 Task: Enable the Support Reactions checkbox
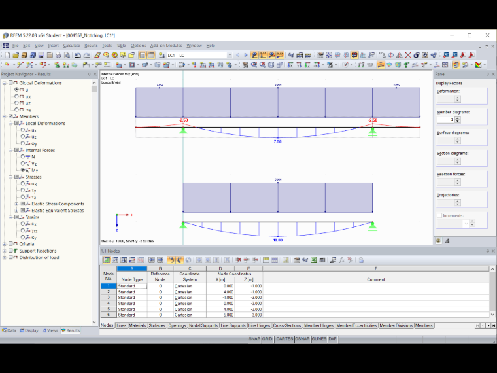[x=10, y=251]
